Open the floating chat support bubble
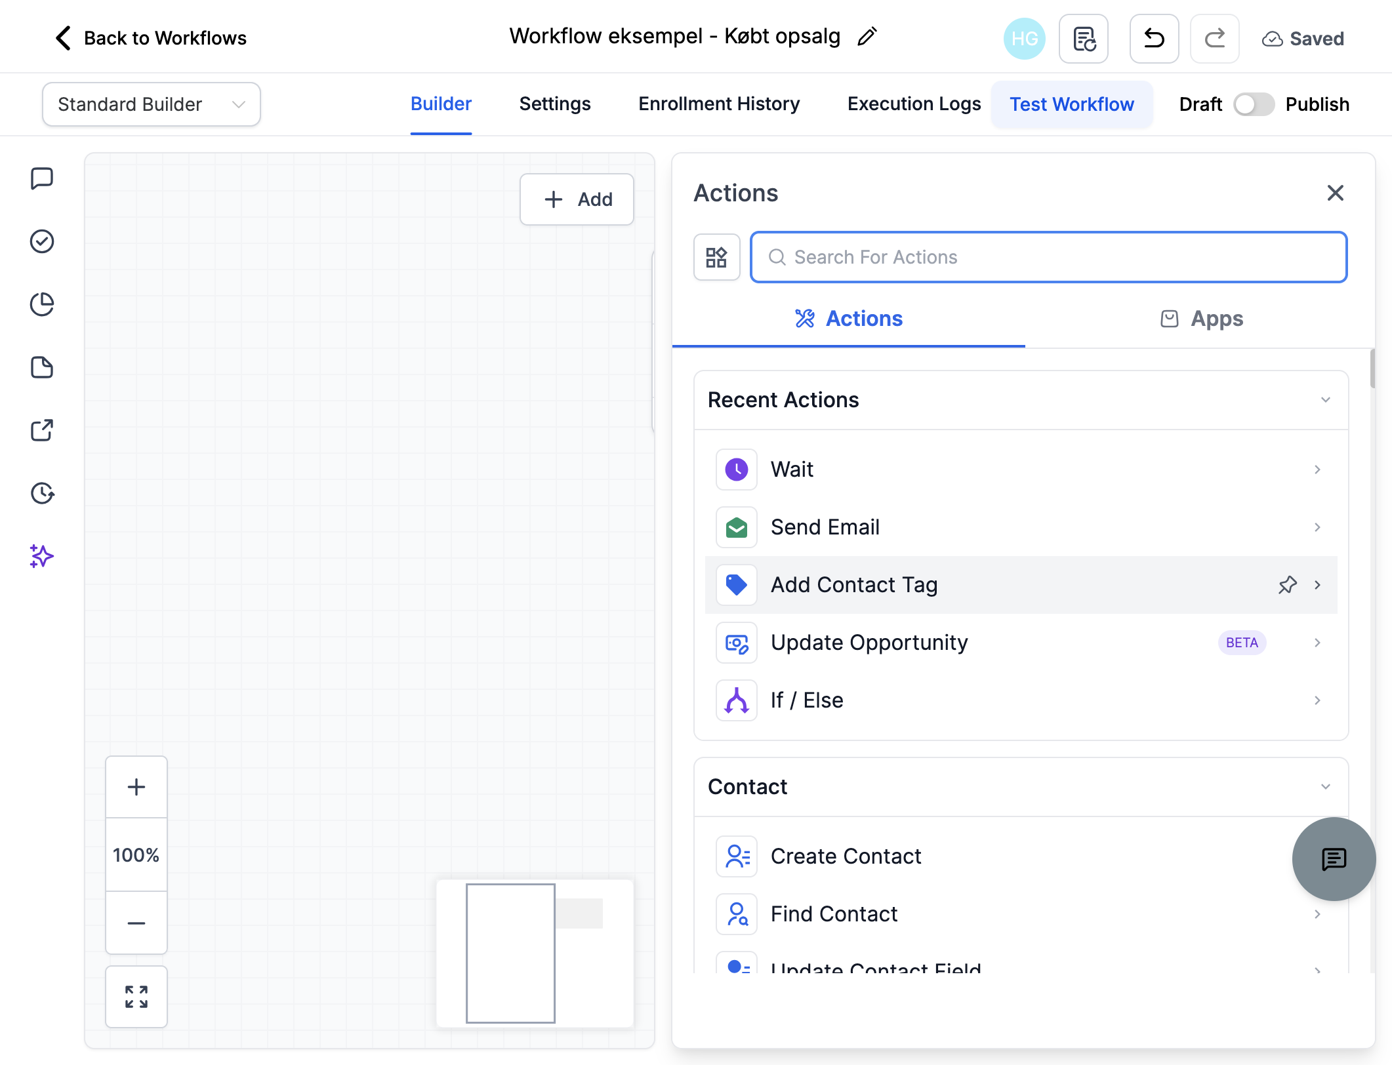 (1334, 859)
